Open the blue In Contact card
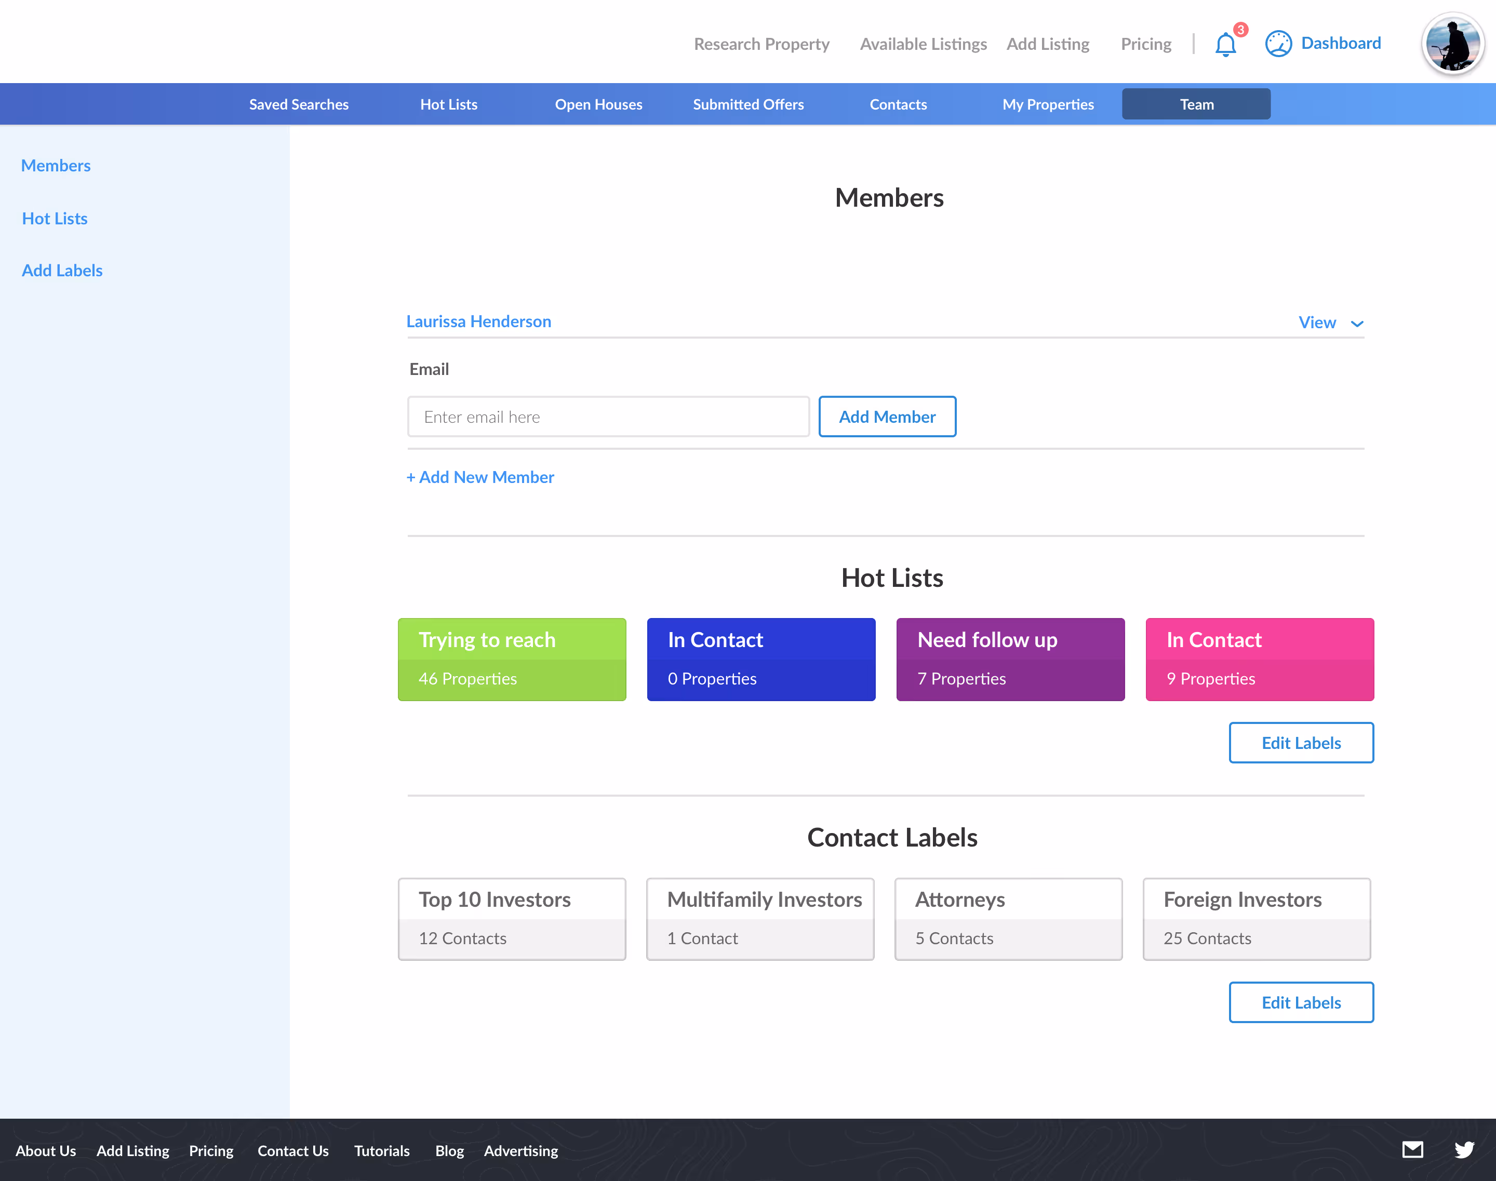Screen dimensions: 1496x1181 762,660
